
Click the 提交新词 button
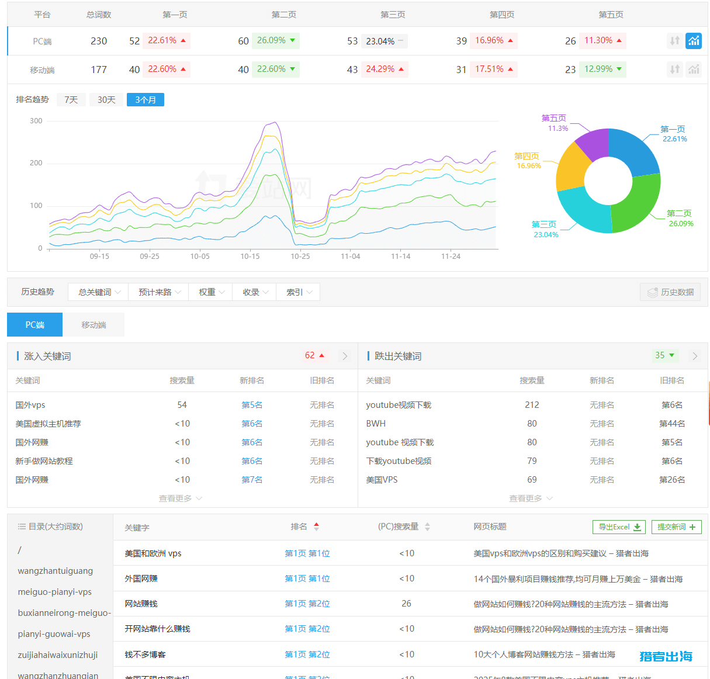tap(676, 527)
